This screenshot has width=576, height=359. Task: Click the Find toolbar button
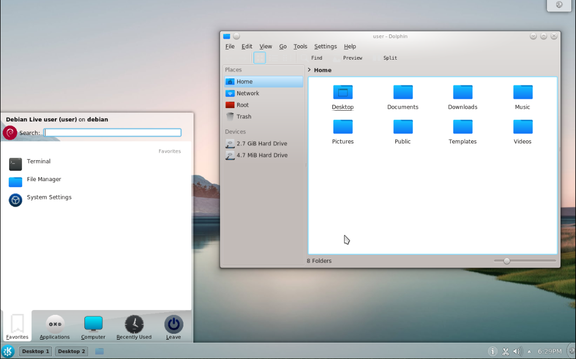(x=316, y=58)
